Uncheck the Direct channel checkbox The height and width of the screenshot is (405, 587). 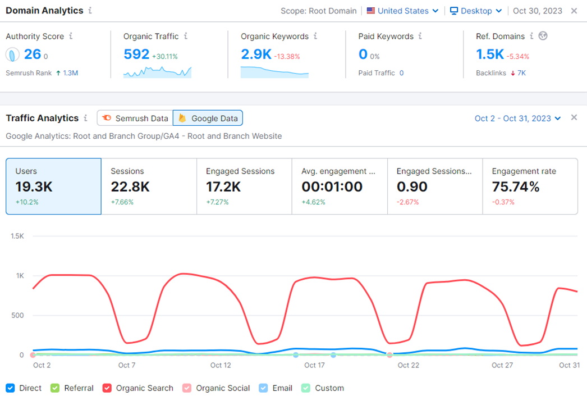(x=11, y=388)
